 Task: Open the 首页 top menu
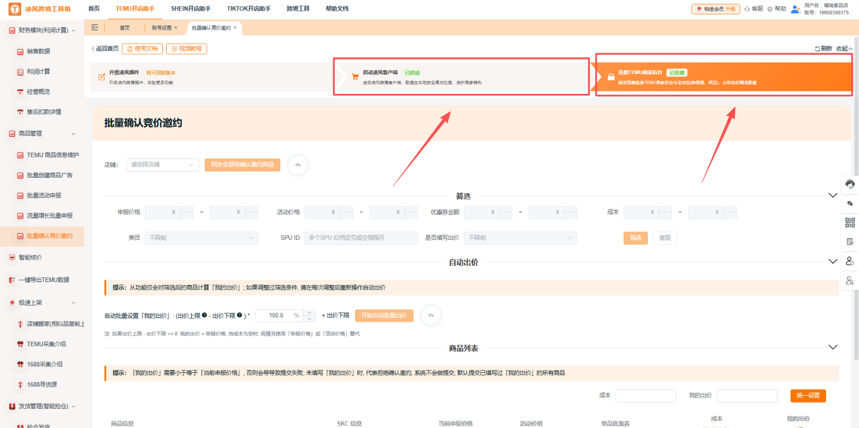(x=94, y=9)
